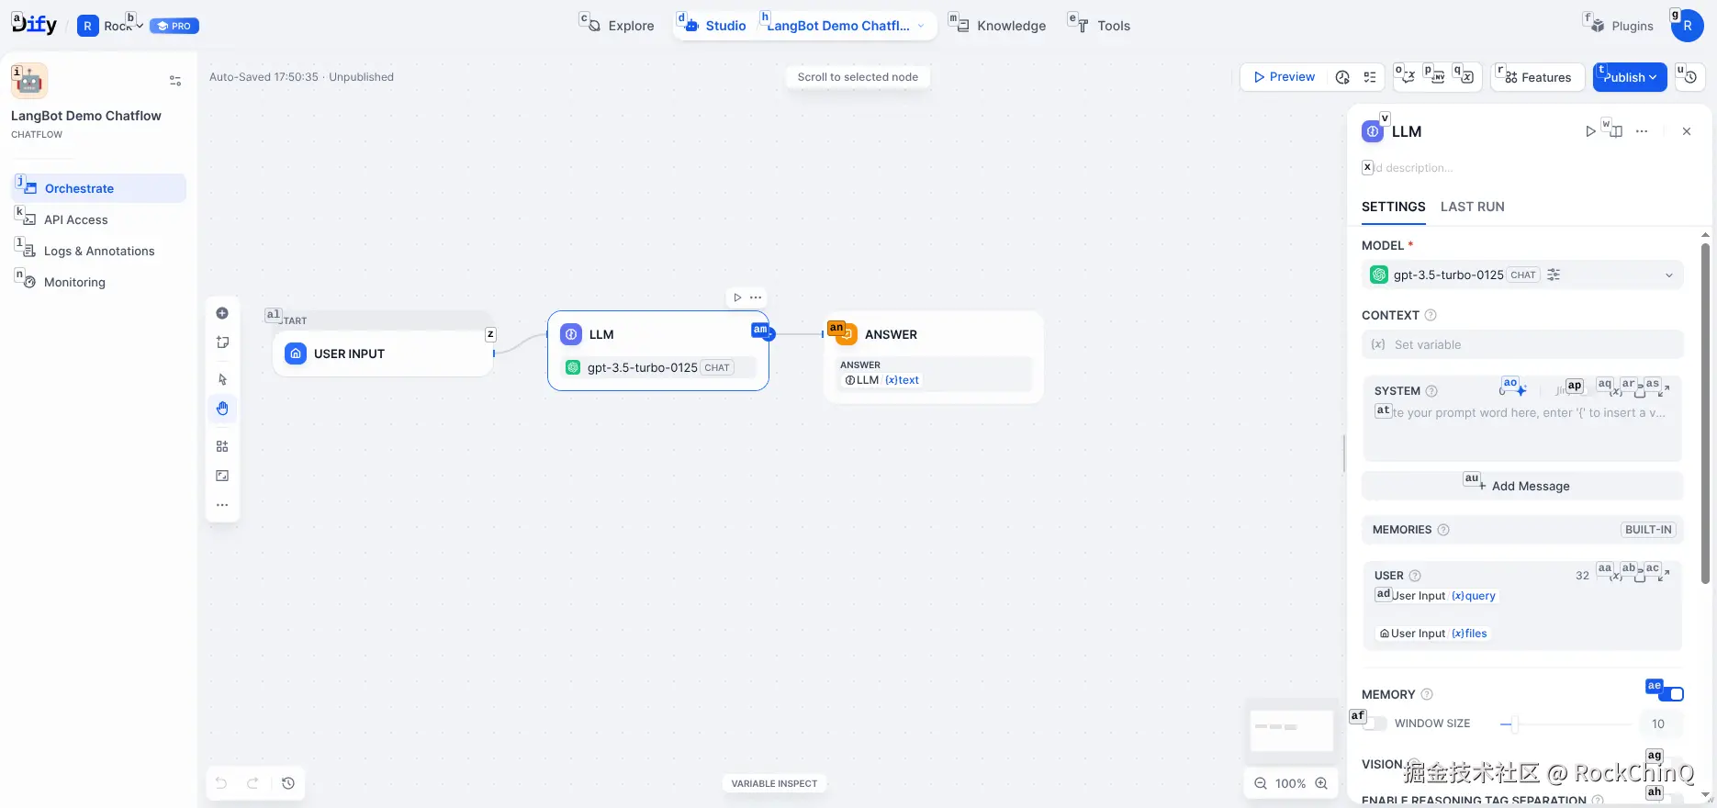
Task: Select Orchestrate in sidebar
Action: tap(98, 188)
